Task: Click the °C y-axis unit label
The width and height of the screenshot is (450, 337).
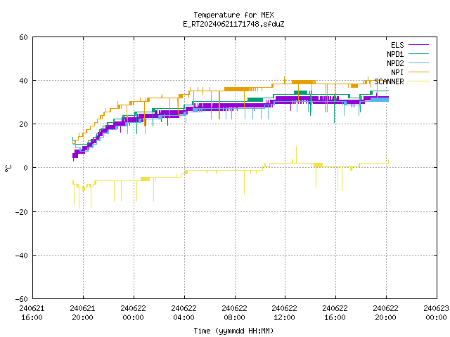Action: [x=8, y=168]
